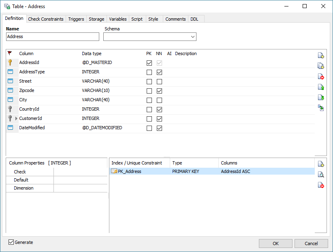Viewport: 333px width, 252px height.
Task: Click the red flag icon in column header
Action: pyautogui.click(x=10, y=53)
